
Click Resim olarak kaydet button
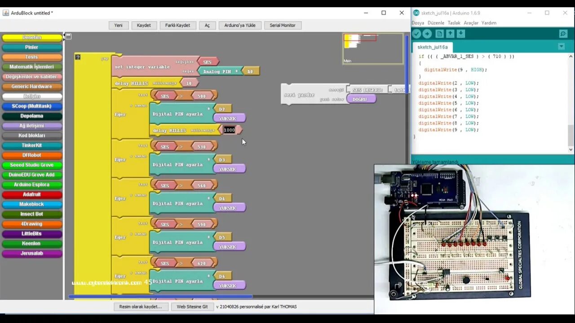coord(140,307)
